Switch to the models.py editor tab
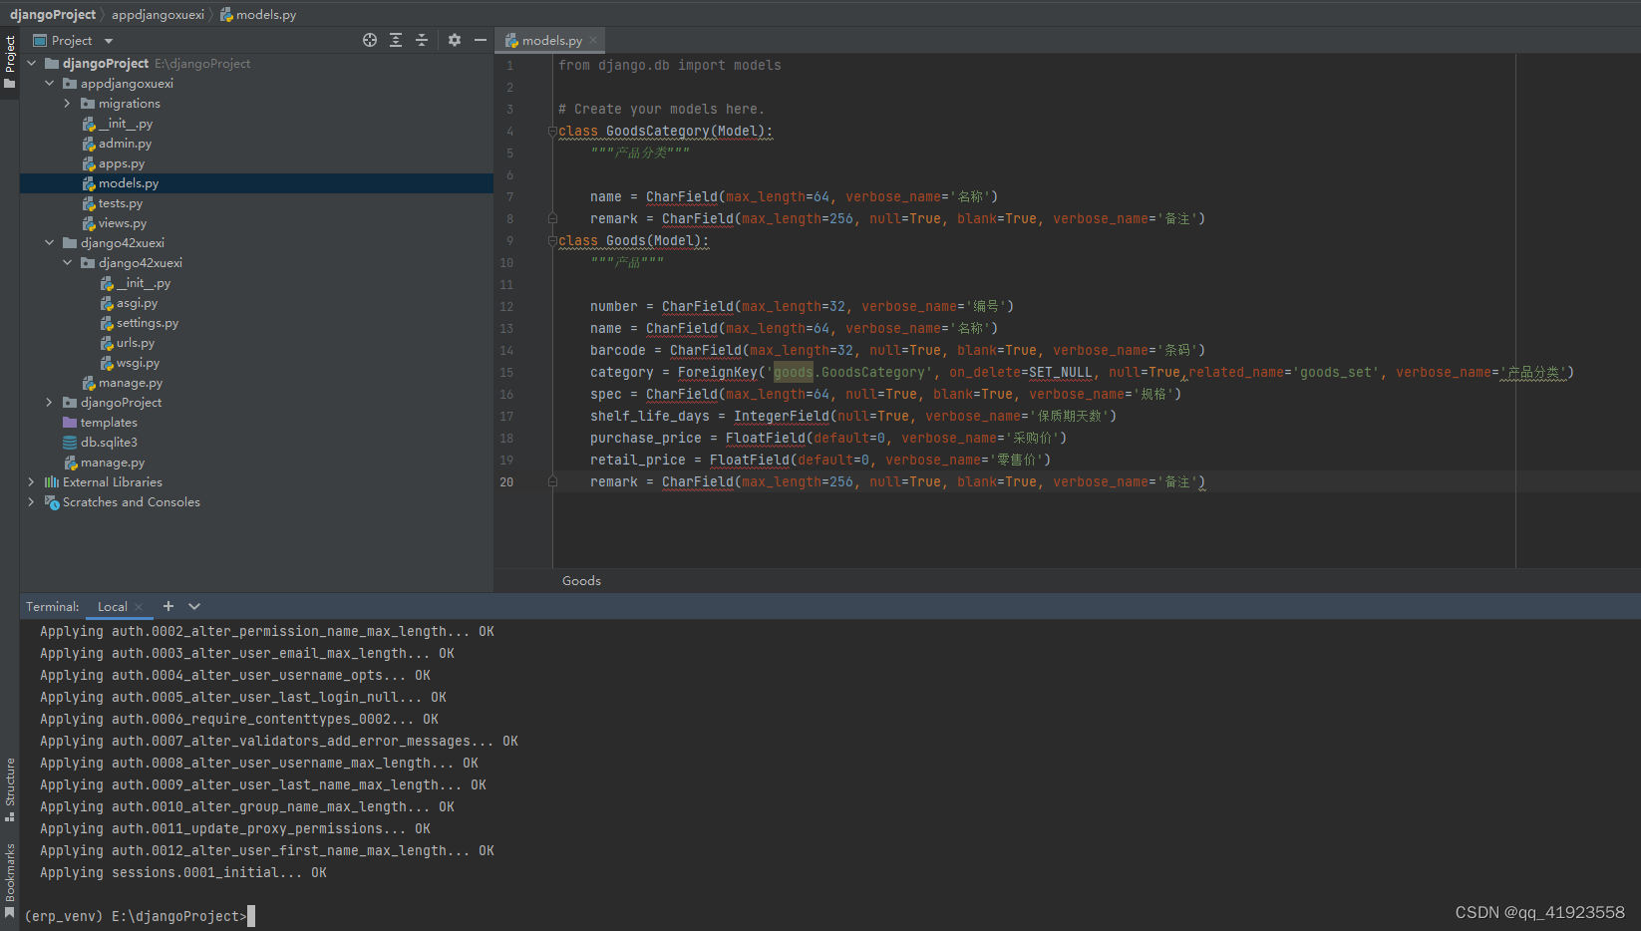The height and width of the screenshot is (931, 1641). coord(546,40)
